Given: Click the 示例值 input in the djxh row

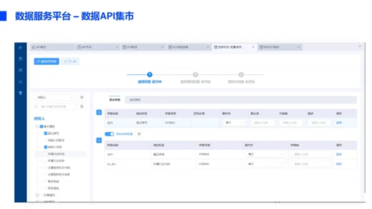Looking at the screenshot, I should pyautogui.click(x=291, y=123).
